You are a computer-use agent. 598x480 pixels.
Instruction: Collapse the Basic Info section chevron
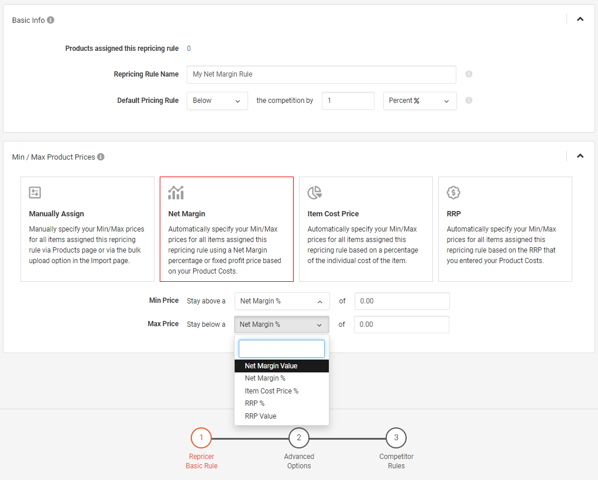580,19
